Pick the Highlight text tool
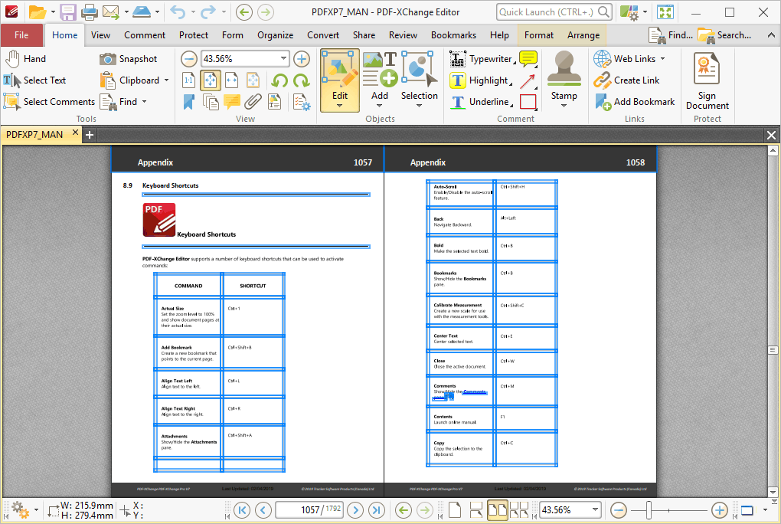This screenshot has width=781, height=524. tap(480, 80)
